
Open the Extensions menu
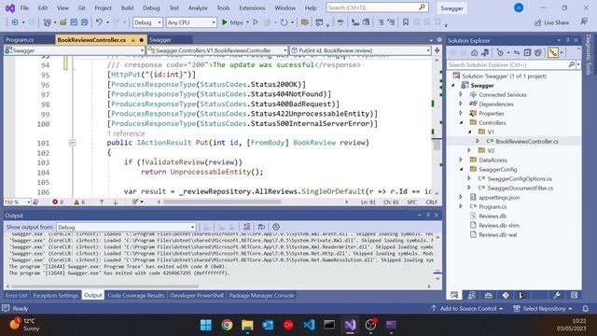pos(252,7)
